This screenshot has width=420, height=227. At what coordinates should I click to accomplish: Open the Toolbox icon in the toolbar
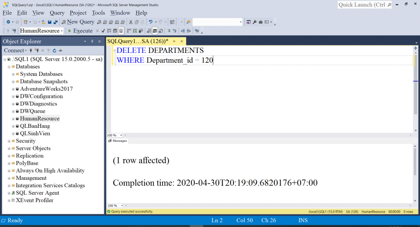coord(260,22)
